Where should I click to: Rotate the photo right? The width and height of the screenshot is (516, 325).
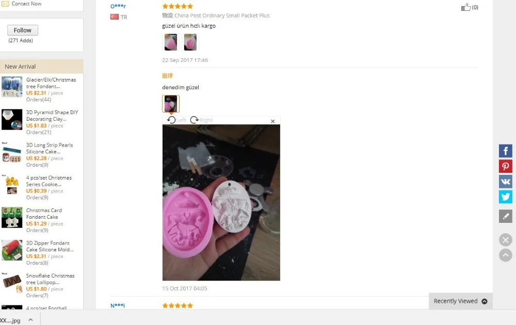[x=201, y=120]
